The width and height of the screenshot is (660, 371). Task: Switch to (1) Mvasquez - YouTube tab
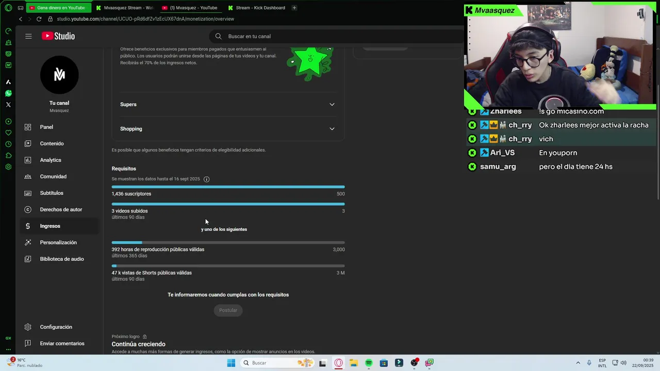pos(191,8)
